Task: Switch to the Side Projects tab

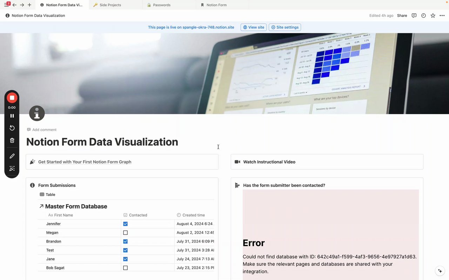Action: coord(116,5)
